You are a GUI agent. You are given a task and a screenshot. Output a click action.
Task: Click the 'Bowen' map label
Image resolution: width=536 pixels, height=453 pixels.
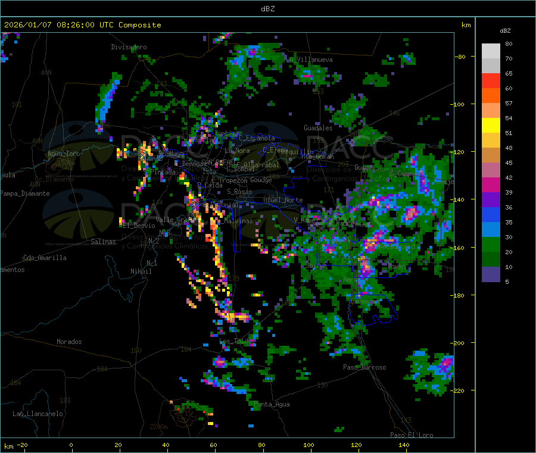[397, 265]
